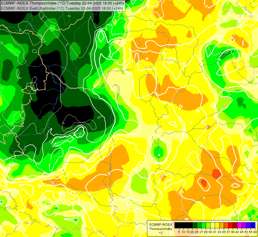The height and width of the screenshot is (237, 258).
Task: Click legend scale value '27'
Action: (201, 232)
